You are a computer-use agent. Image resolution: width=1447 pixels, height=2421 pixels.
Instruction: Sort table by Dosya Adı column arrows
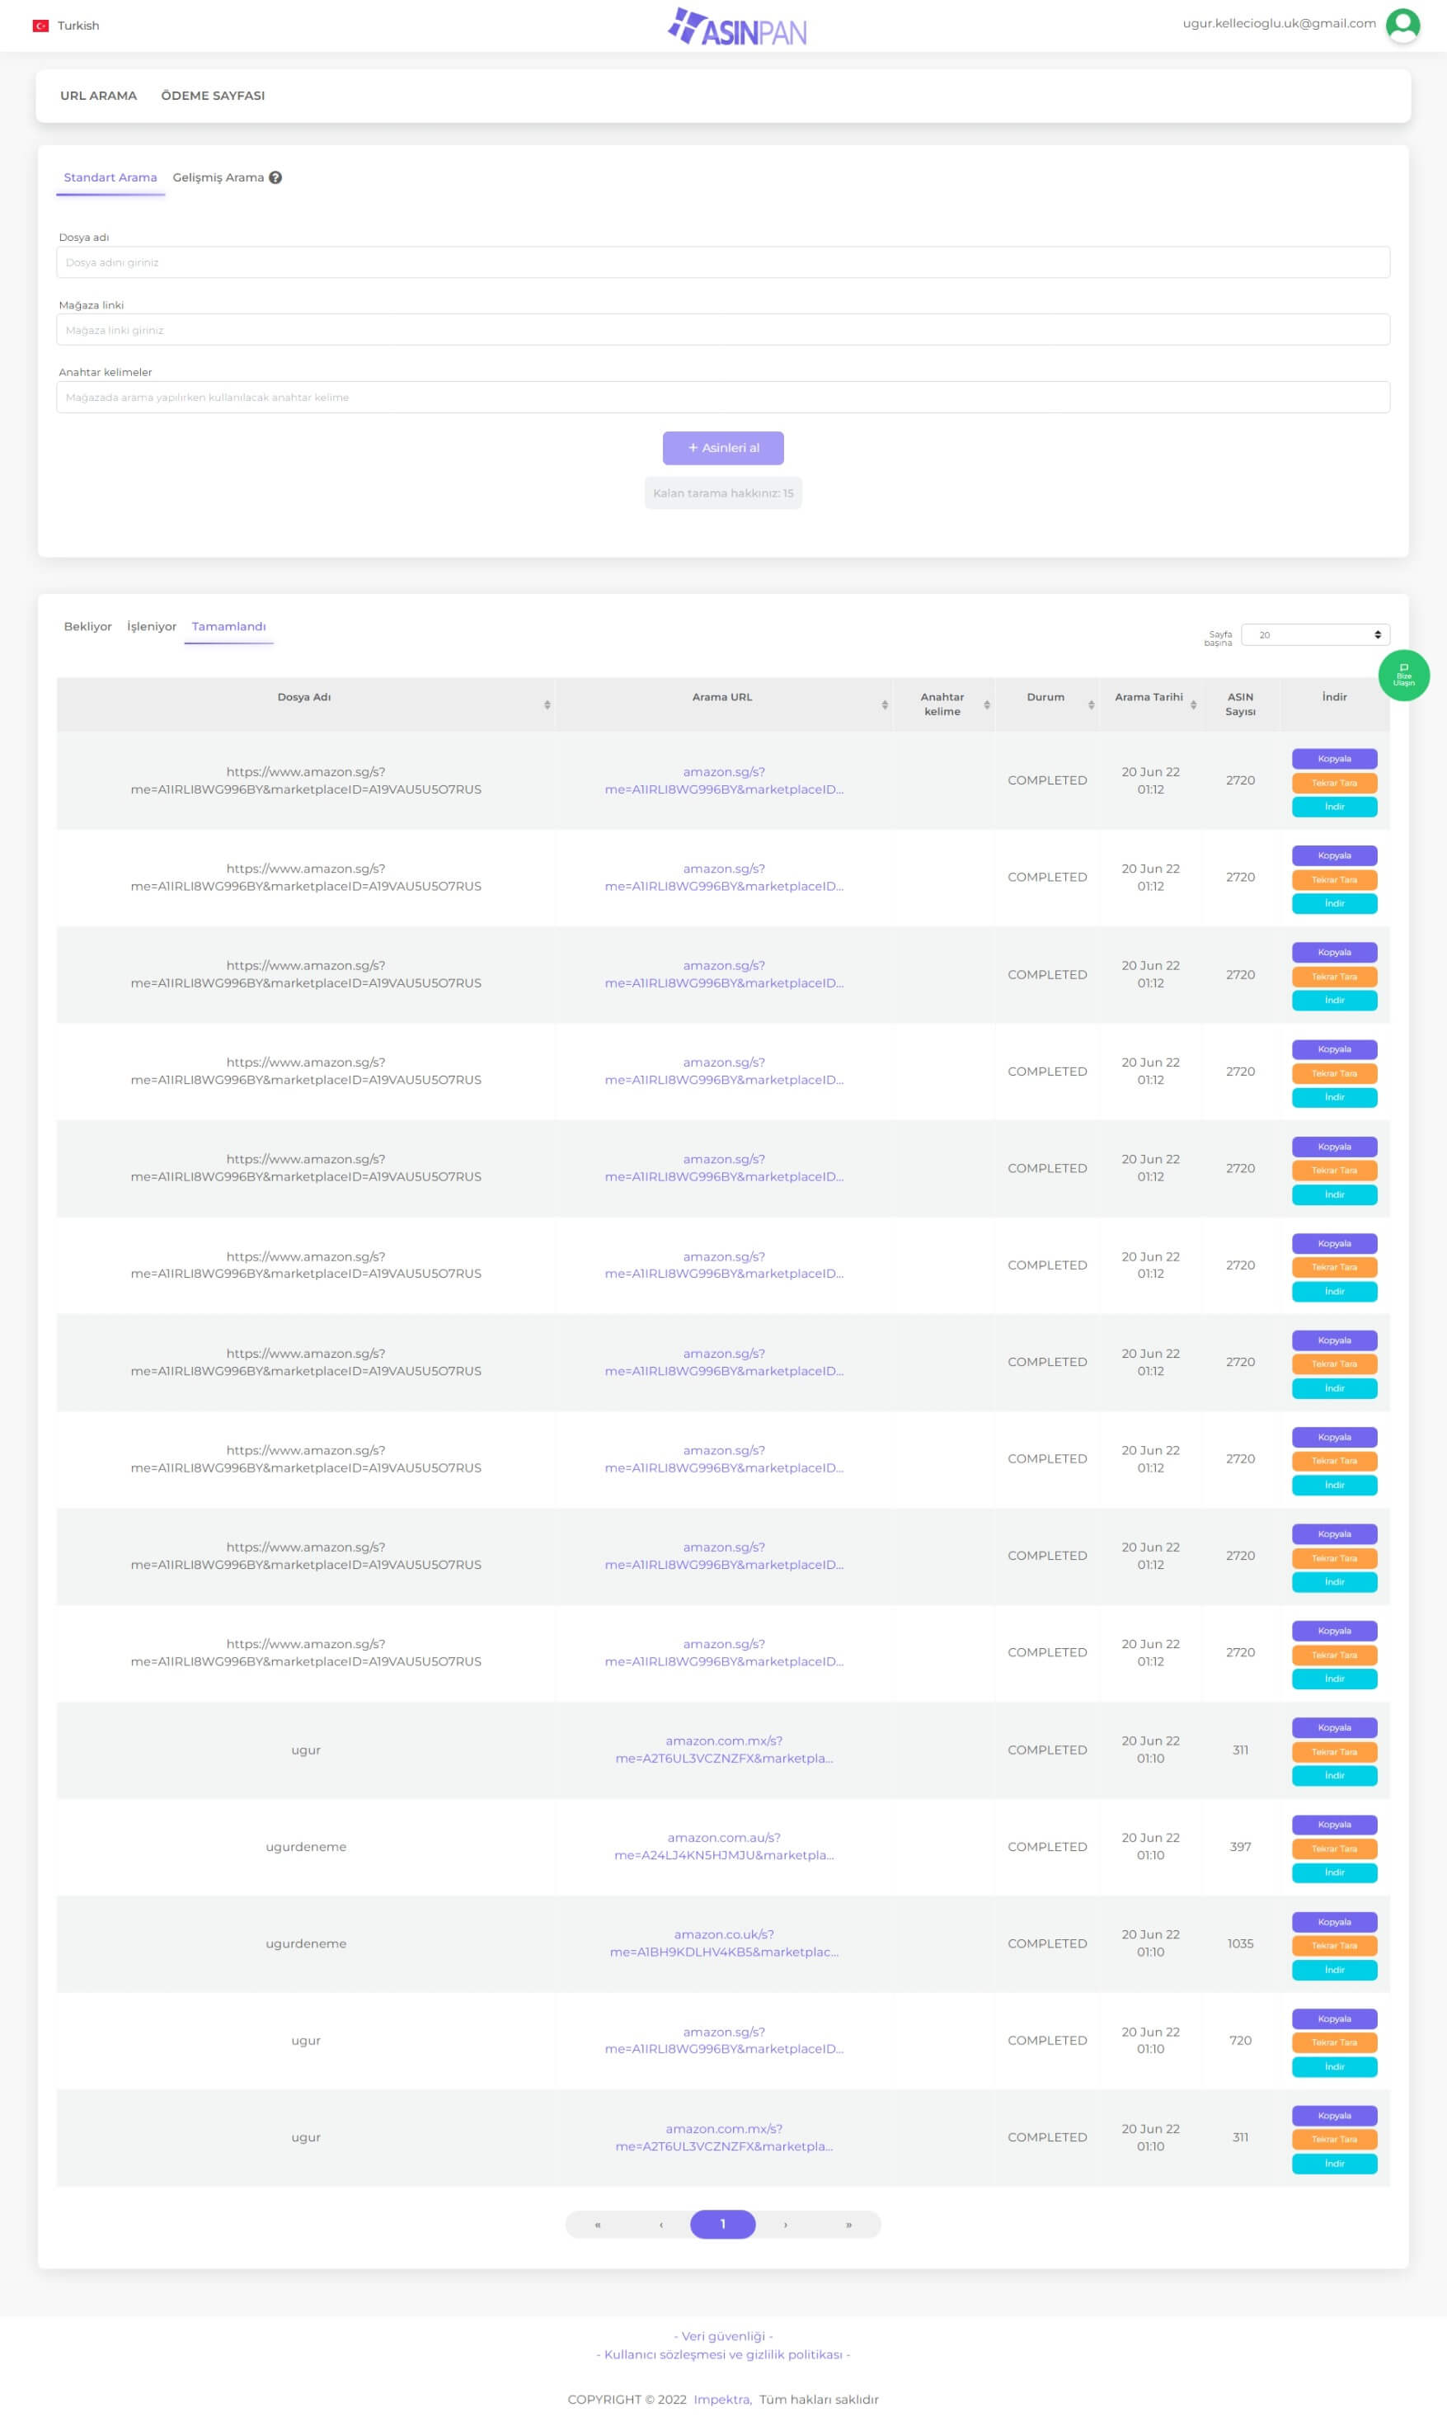tap(547, 704)
